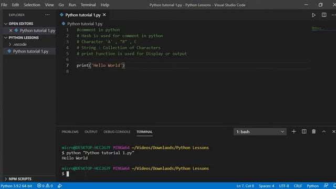Click '# Hash is used for comment' line

coord(120,36)
